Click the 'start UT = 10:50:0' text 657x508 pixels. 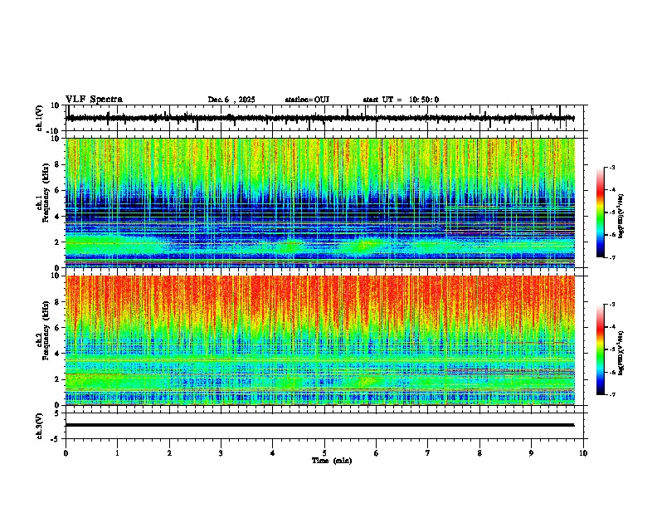coord(401,100)
